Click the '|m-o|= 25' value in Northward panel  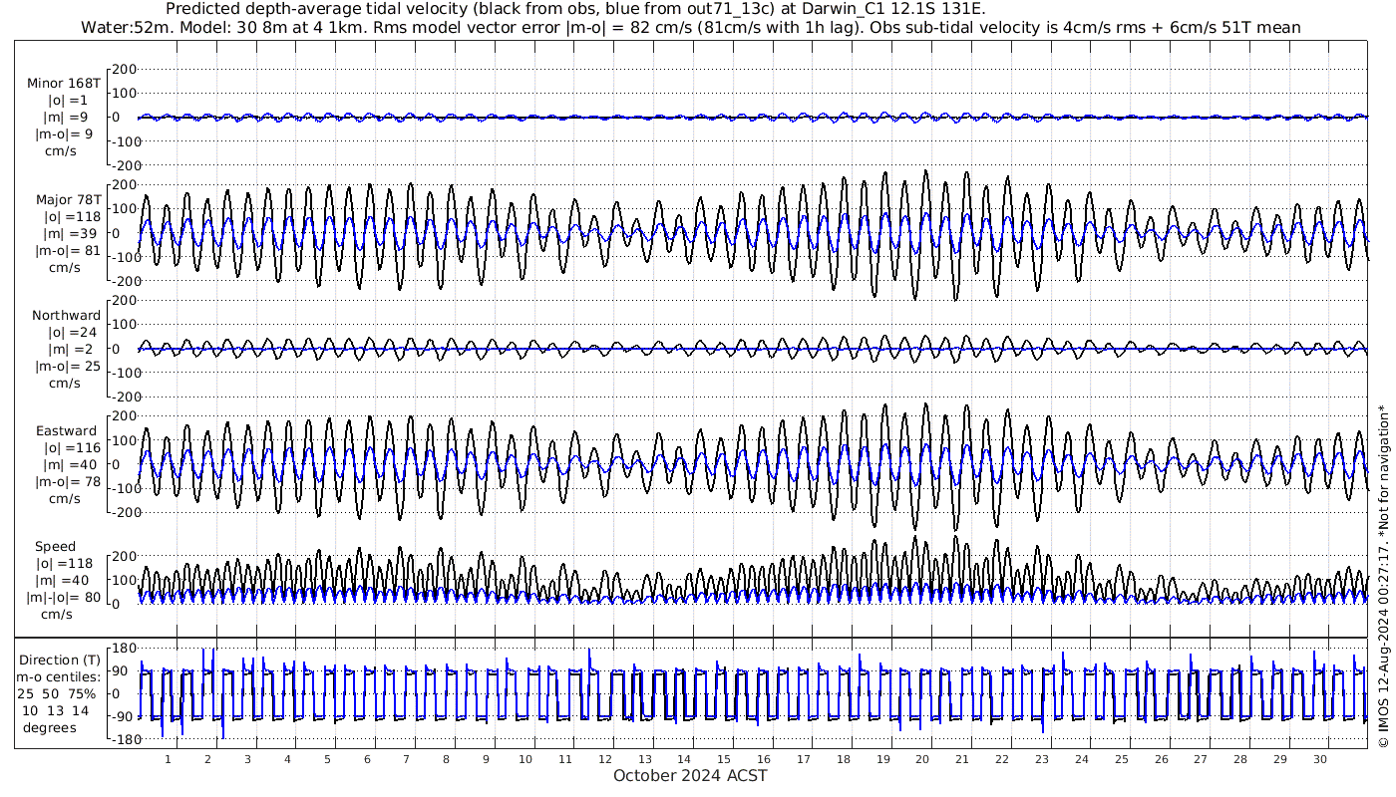(68, 367)
